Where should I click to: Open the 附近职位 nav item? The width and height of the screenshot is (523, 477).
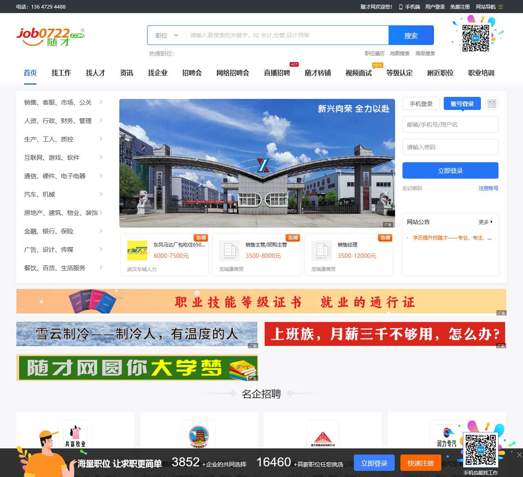[x=440, y=73]
